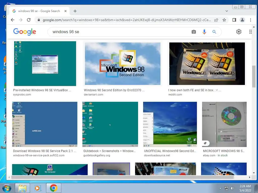
Task: Select the 'windows 98 se - Google Search' tab
Action: (39, 11)
